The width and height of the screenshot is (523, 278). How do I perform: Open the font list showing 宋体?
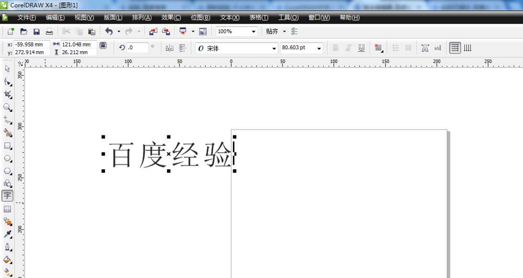coord(274,48)
